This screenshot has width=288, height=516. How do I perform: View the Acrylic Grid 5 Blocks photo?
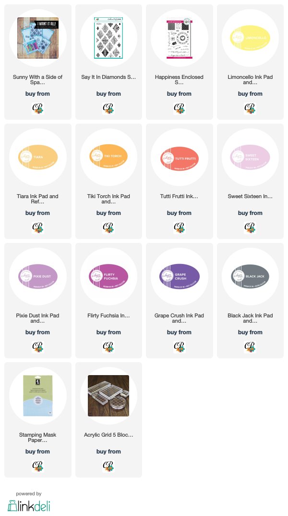(108, 396)
